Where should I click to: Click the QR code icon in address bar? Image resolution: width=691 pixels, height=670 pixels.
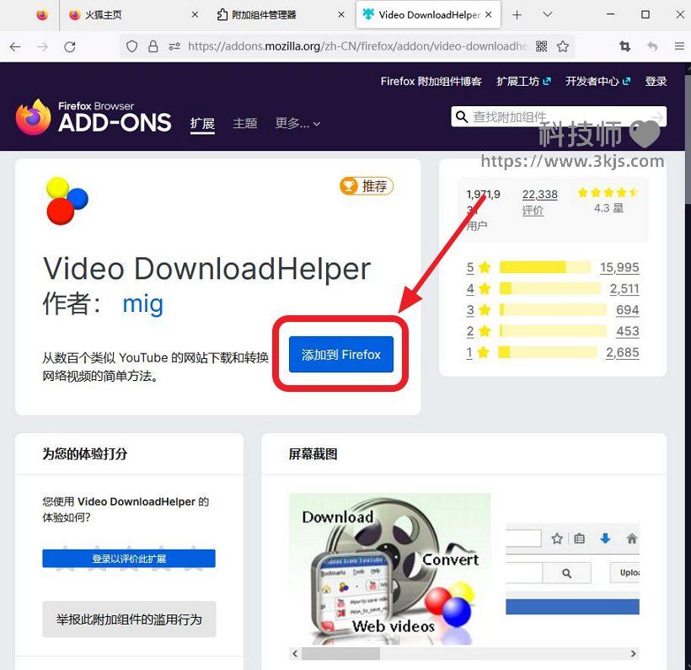point(541,46)
